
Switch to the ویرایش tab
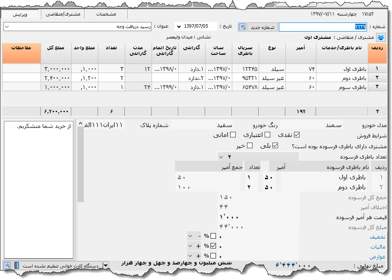(x=20, y=14)
